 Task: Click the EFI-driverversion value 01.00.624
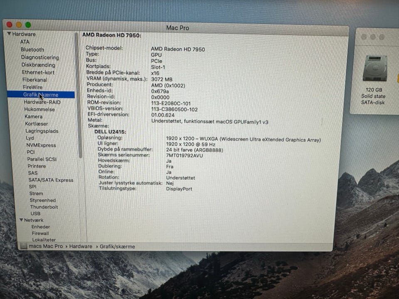pos(163,115)
